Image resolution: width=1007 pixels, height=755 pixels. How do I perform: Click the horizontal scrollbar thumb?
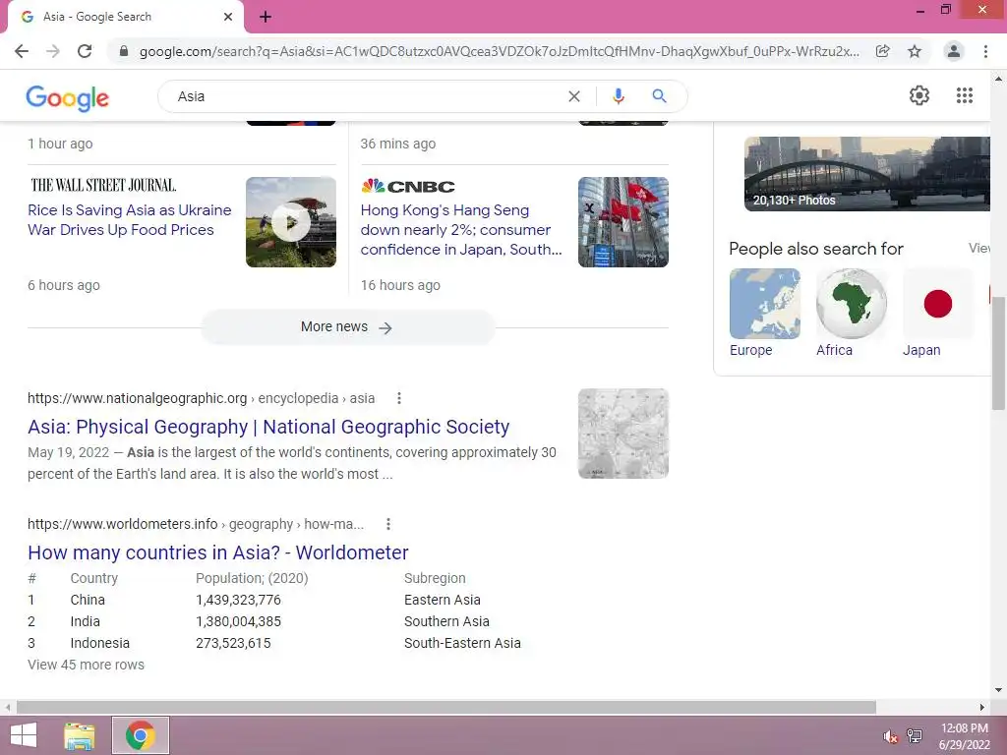[446, 708]
